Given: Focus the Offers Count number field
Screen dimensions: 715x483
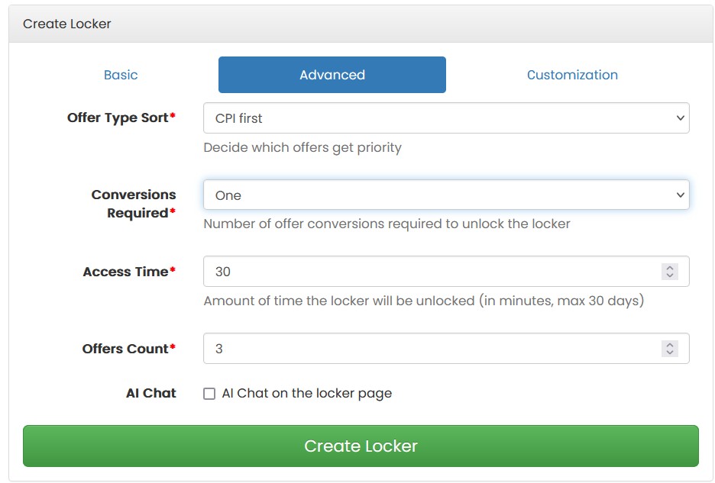Looking at the screenshot, I should [446, 349].
